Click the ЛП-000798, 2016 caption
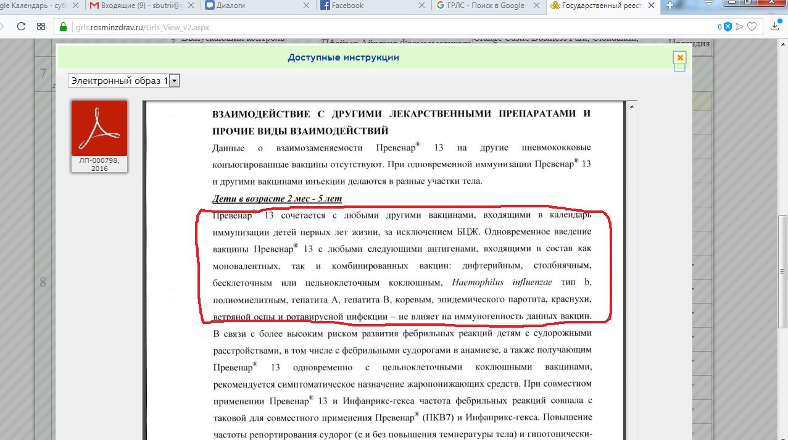This screenshot has width=788, height=440. coord(99,164)
